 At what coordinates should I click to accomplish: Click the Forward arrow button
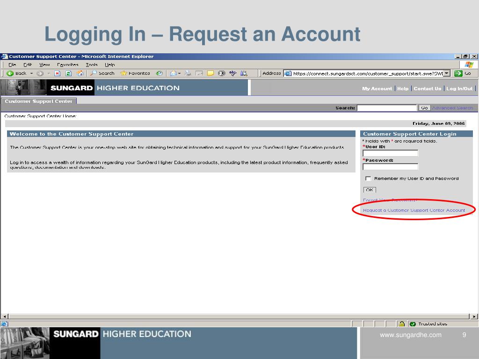40,73
